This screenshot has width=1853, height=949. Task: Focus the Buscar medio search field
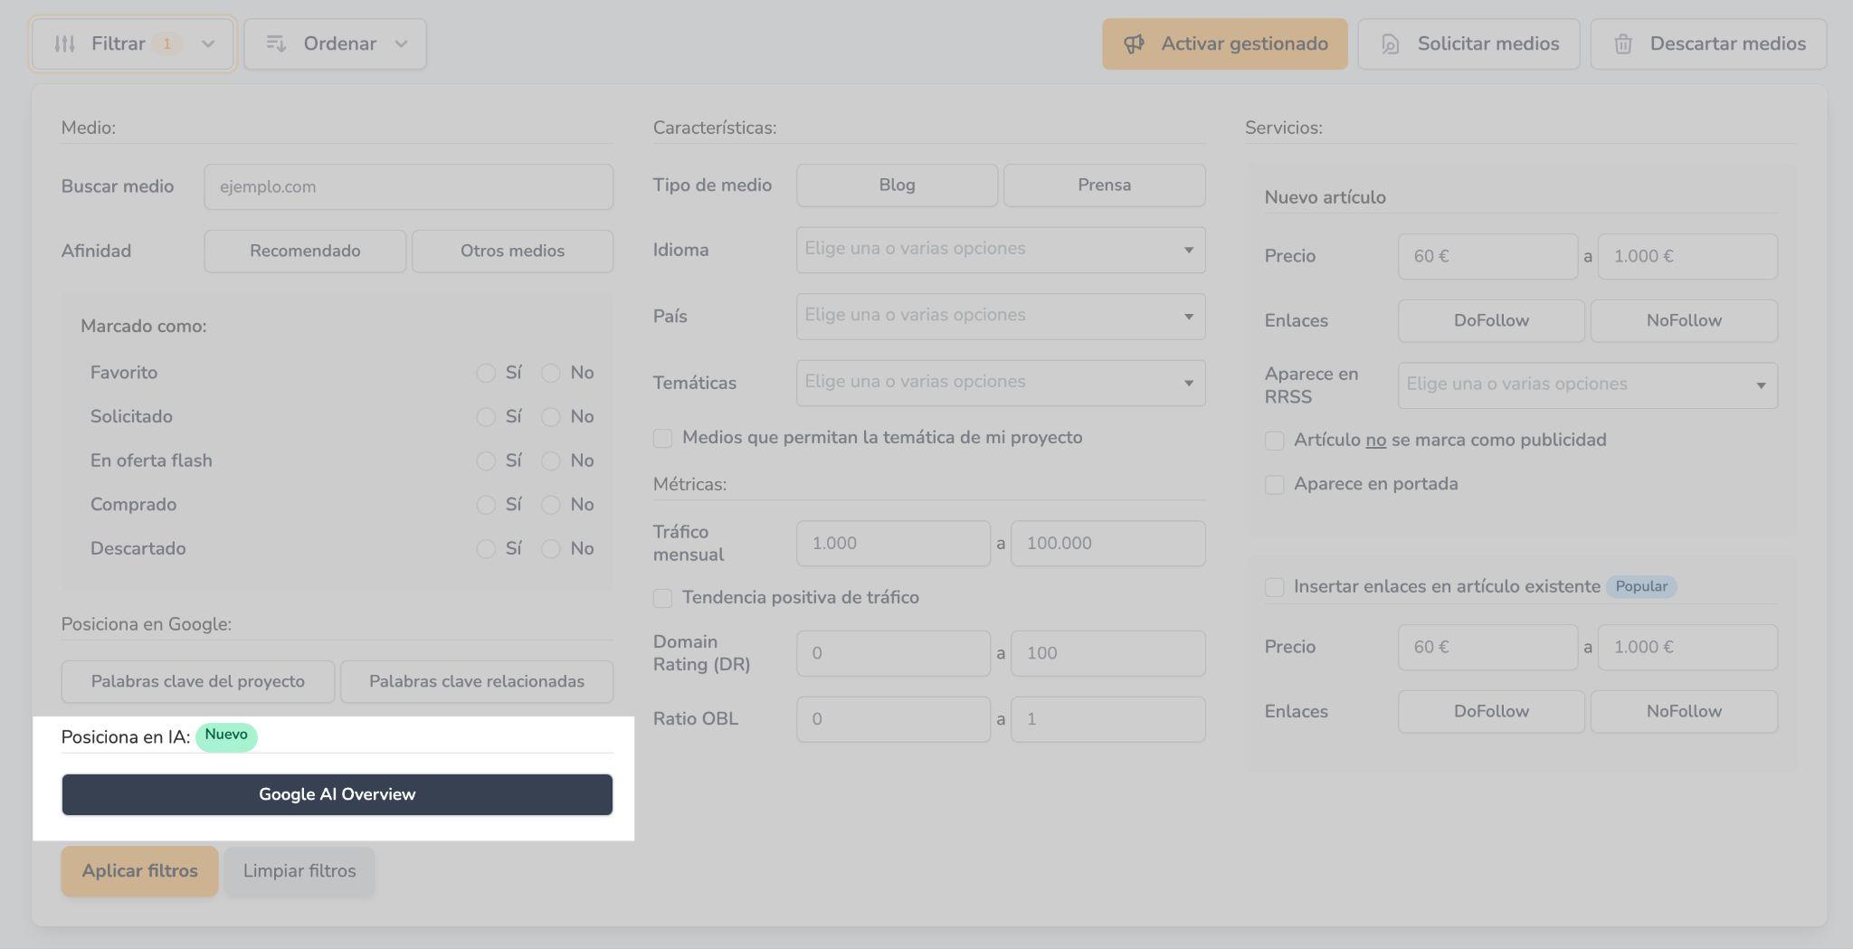pos(408,186)
